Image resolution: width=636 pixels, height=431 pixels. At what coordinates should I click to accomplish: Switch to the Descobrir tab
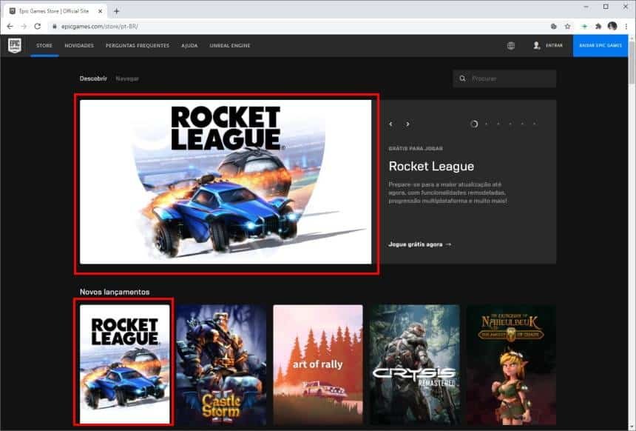coord(93,78)
